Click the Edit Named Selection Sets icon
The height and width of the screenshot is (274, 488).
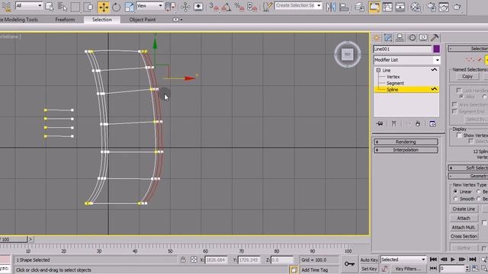267,7
